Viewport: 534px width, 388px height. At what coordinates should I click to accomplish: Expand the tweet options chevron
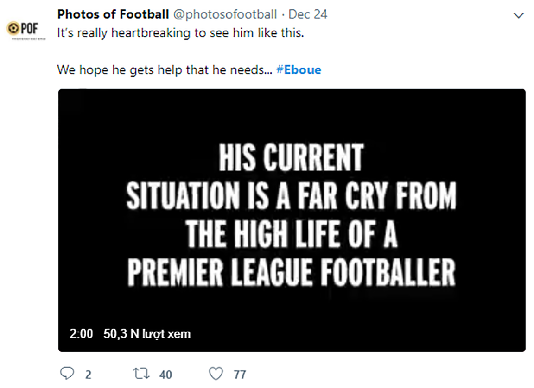[519, 16]
